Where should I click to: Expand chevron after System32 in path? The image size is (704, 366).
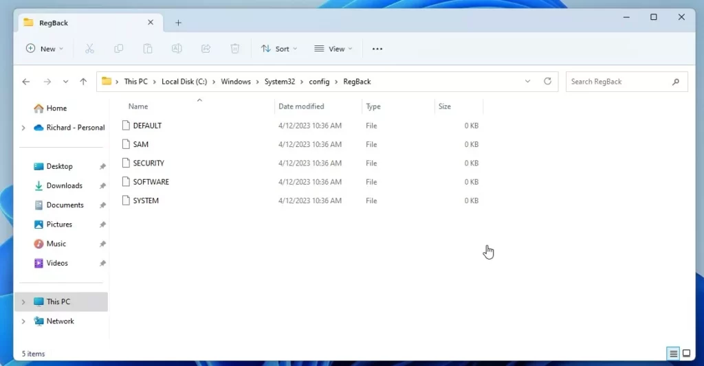point(302,82)
